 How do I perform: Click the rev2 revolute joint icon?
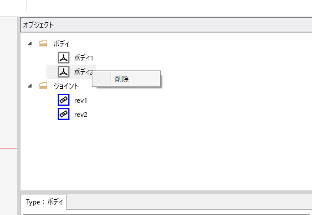[x=64, y=114]
